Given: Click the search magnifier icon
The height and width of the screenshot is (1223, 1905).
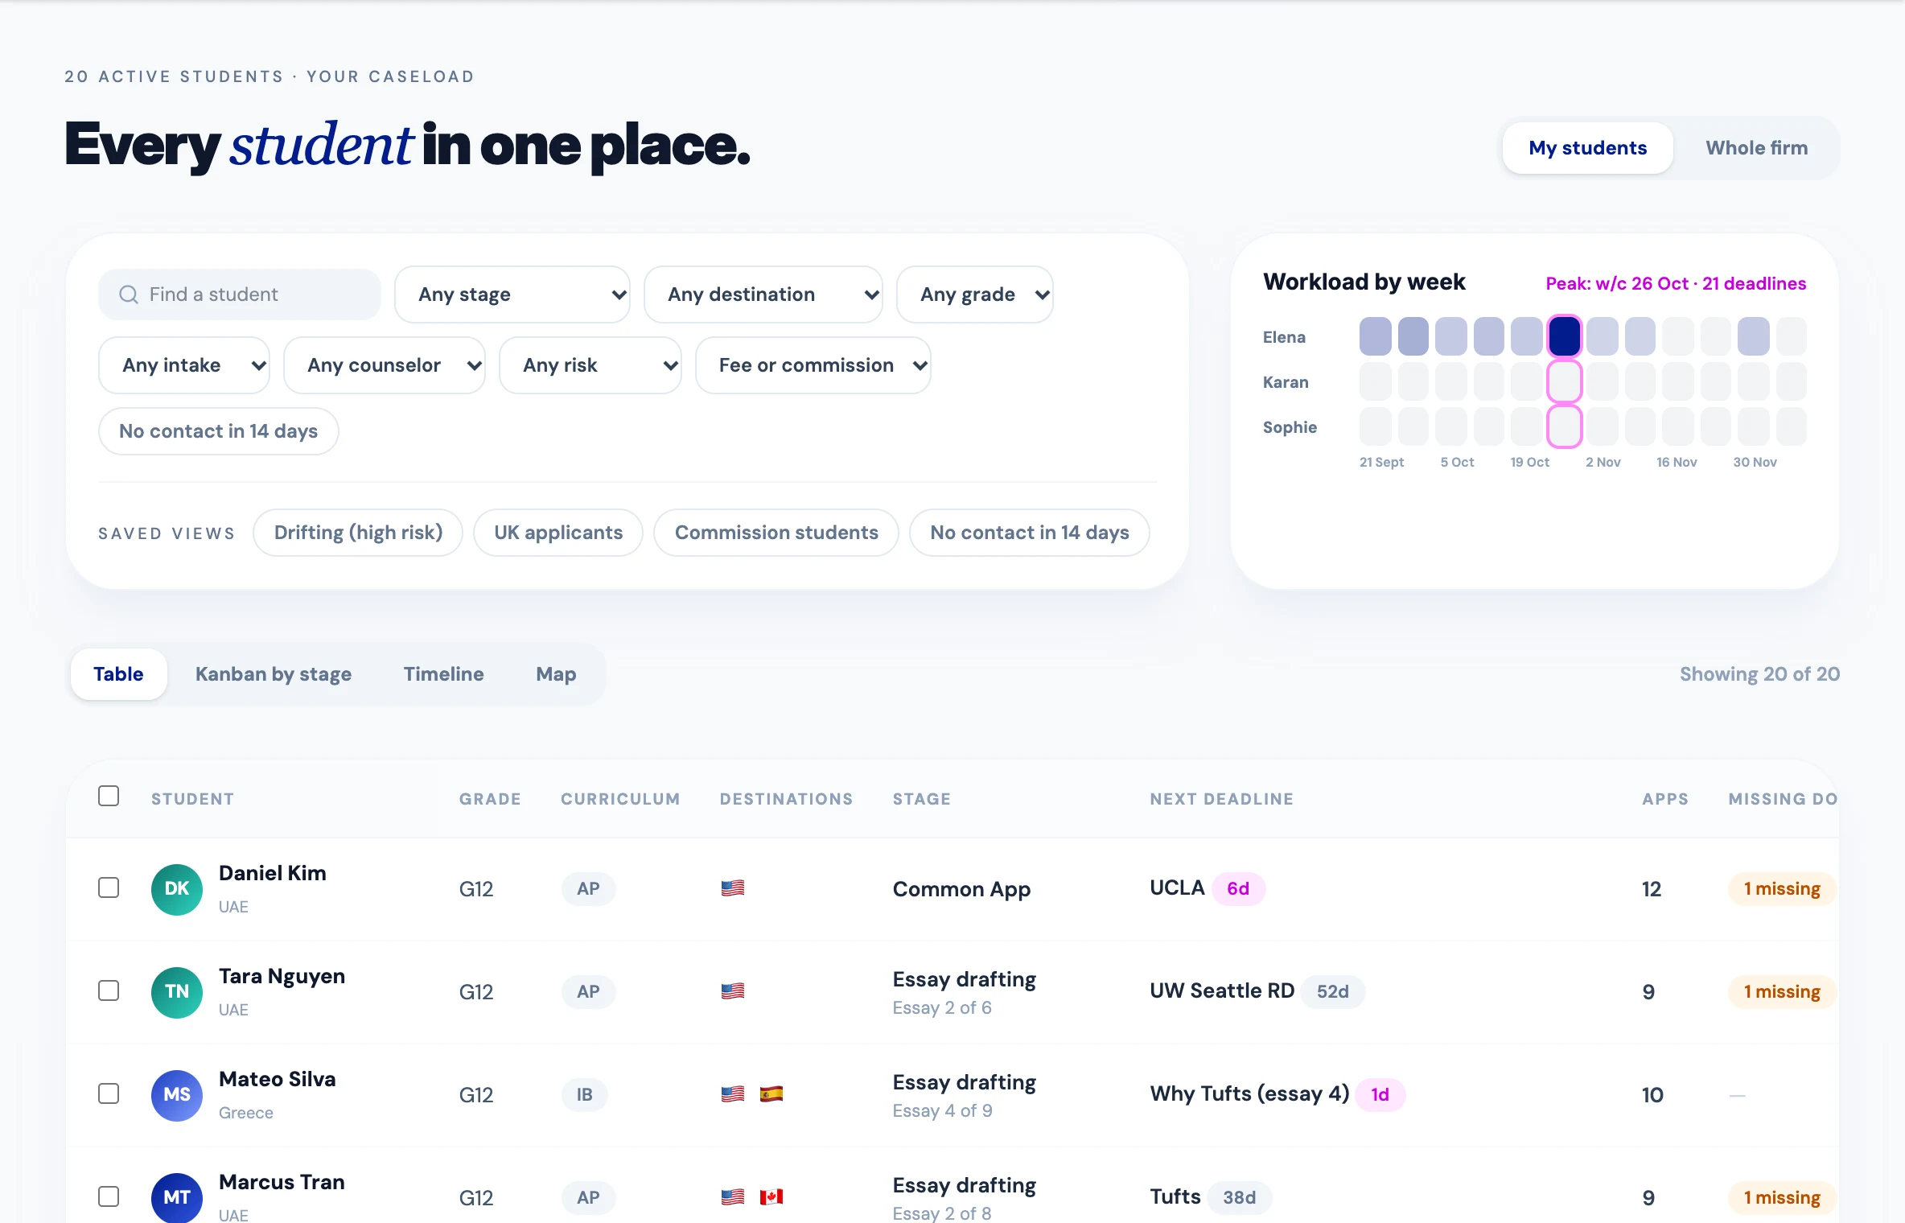Looking at the screenshot, I should (129, 294).
